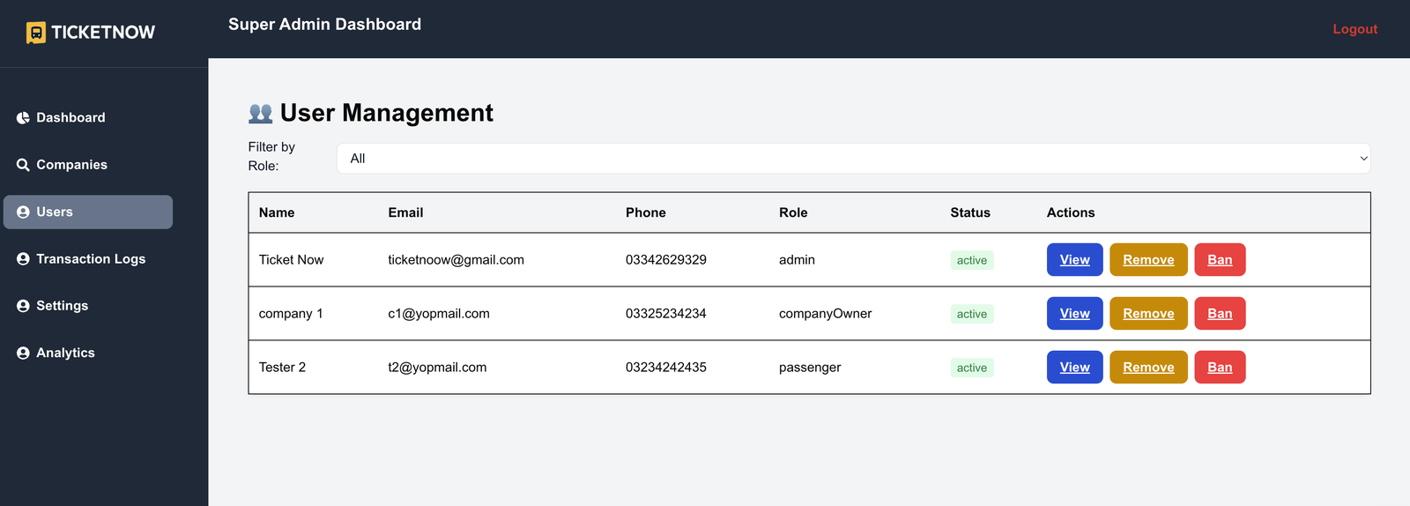Remove the company 1 user
Screen dimensions: 1410x506
coord(1148,314)
